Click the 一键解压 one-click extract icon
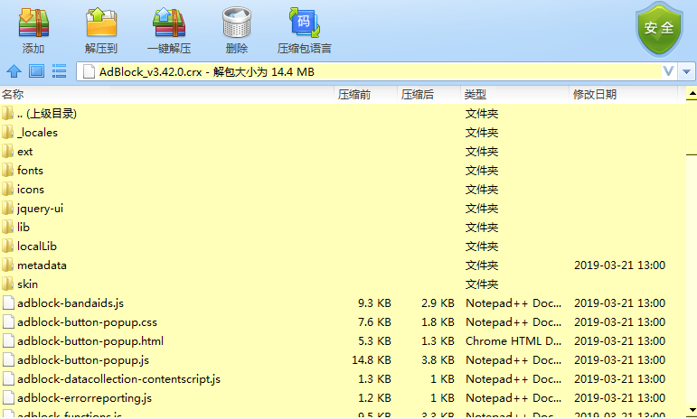697x419 pixels. (169, 23)
